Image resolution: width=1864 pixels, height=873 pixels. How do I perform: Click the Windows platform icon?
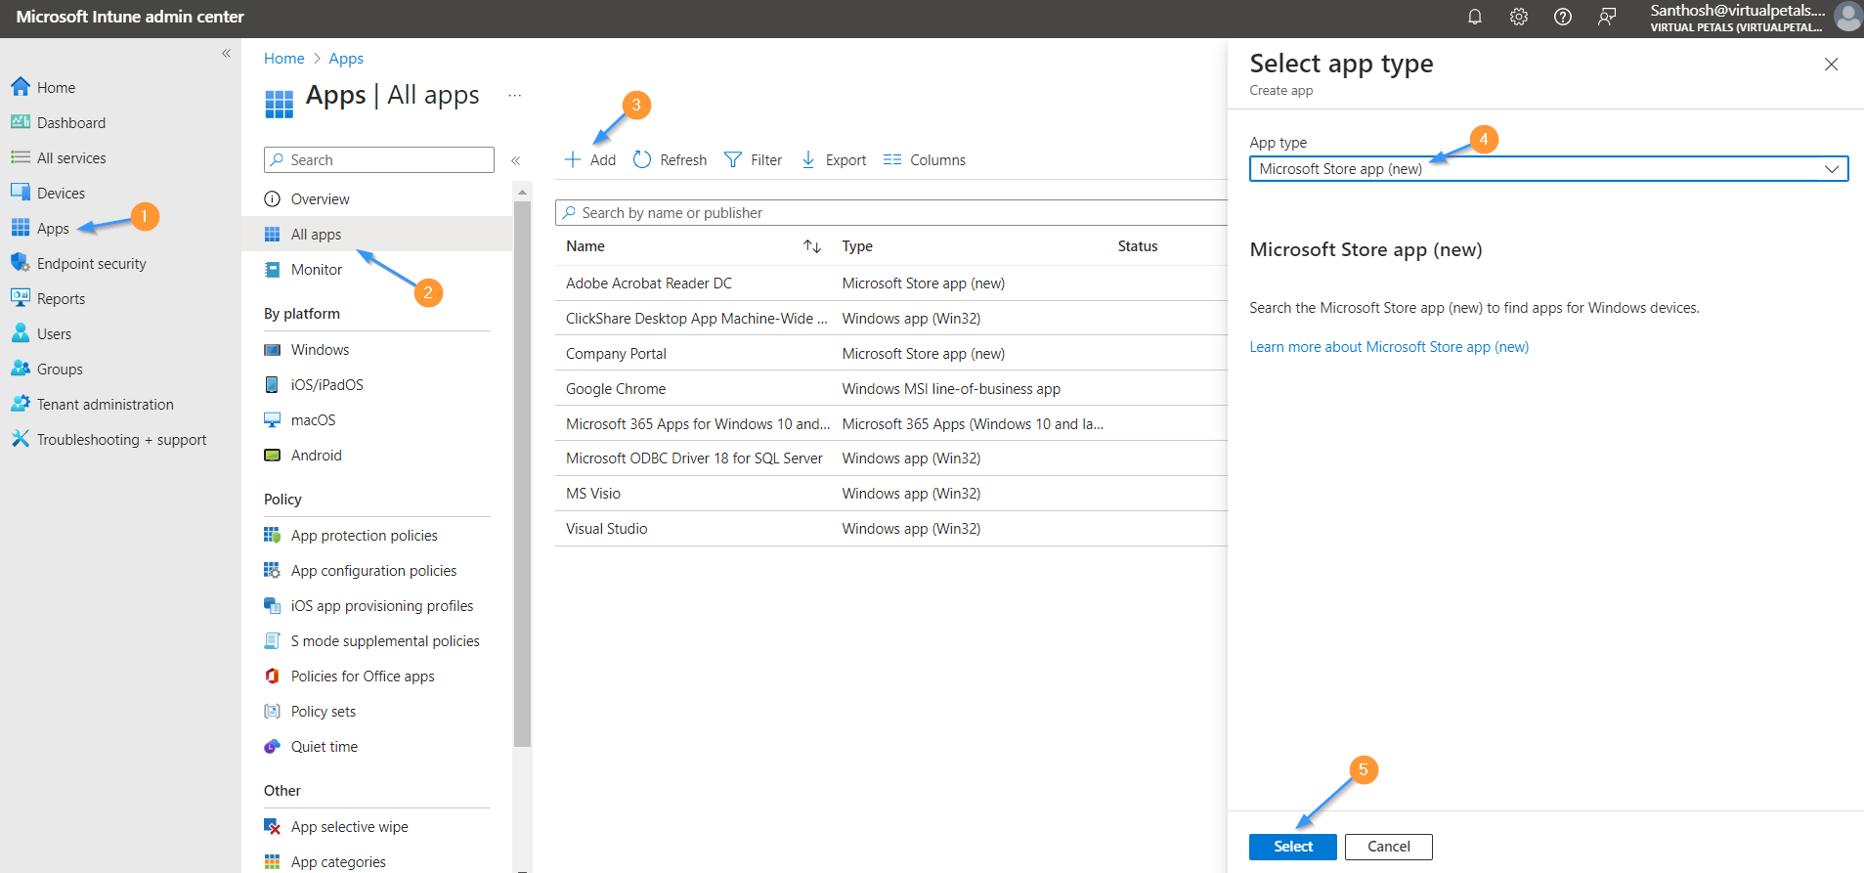pos(273,350)
